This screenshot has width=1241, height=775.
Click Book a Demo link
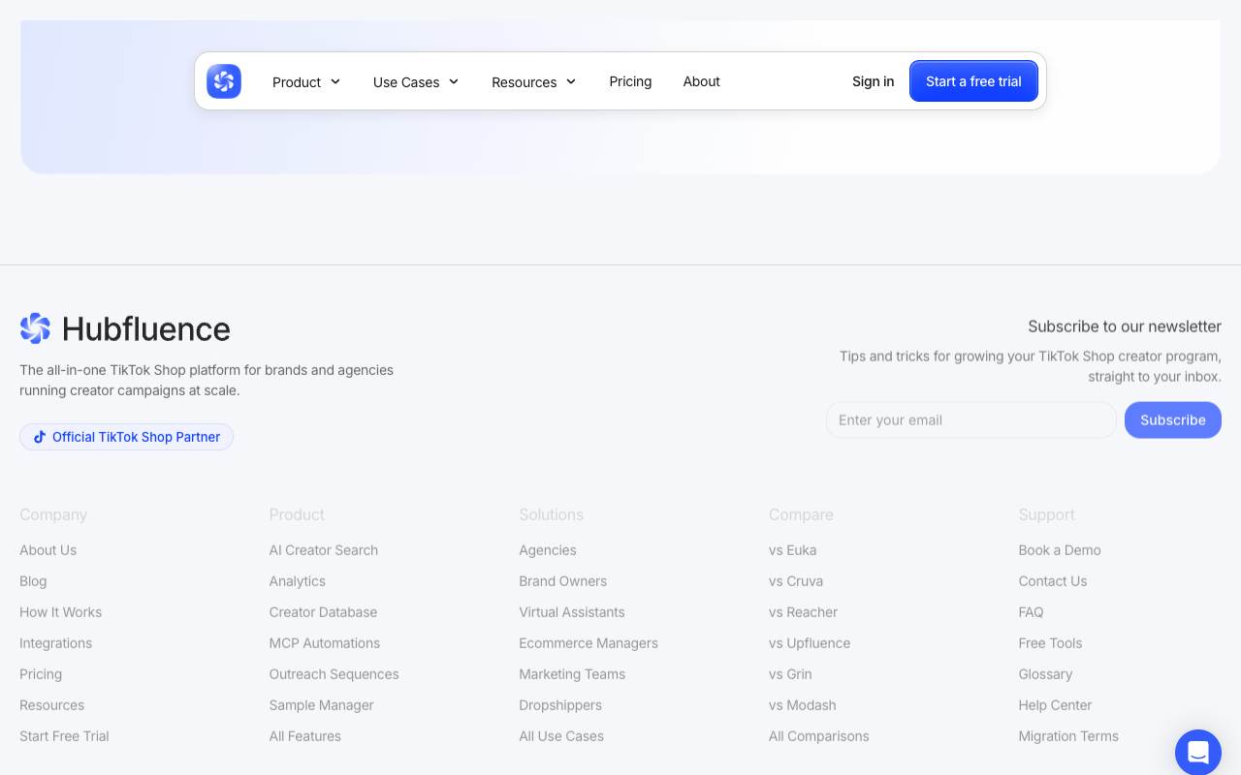[x=1060, y=550]
